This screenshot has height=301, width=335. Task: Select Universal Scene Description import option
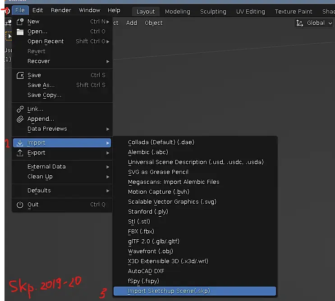tap(195, 162)
